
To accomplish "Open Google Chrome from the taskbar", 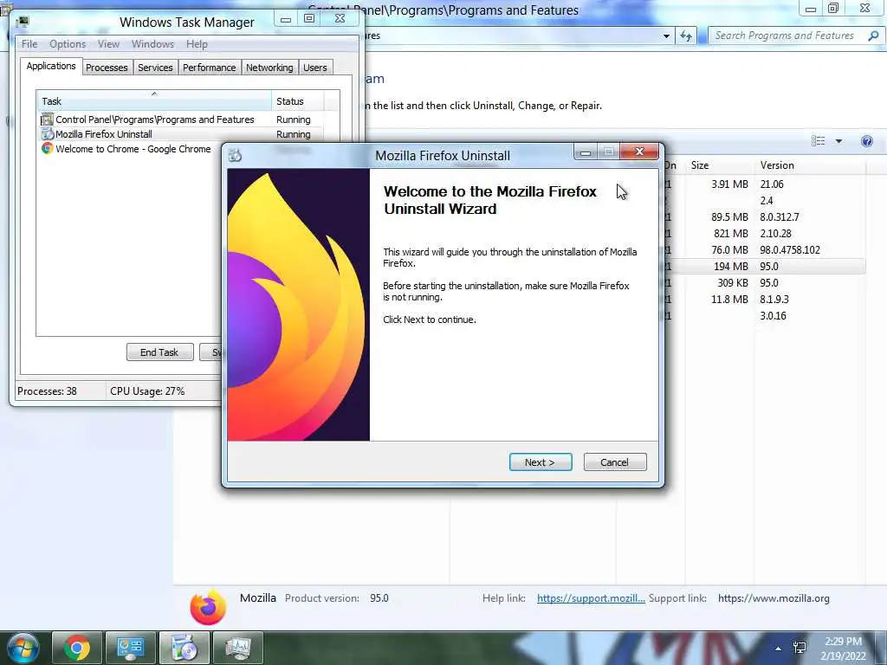I will (x=77, y=648).
